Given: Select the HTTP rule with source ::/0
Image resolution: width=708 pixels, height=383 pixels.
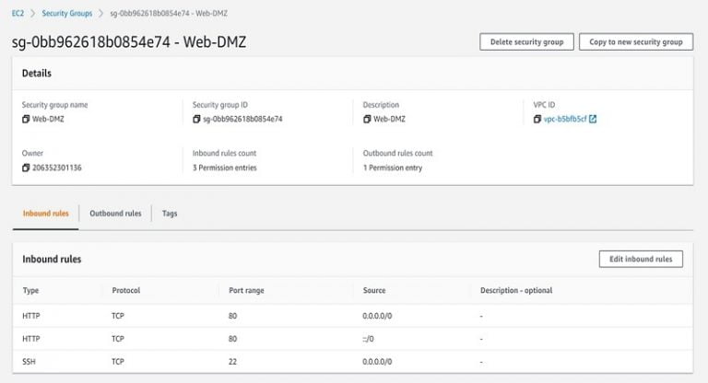Looking at the screenshot, I should pyautogui.click(x=353, y=339).
